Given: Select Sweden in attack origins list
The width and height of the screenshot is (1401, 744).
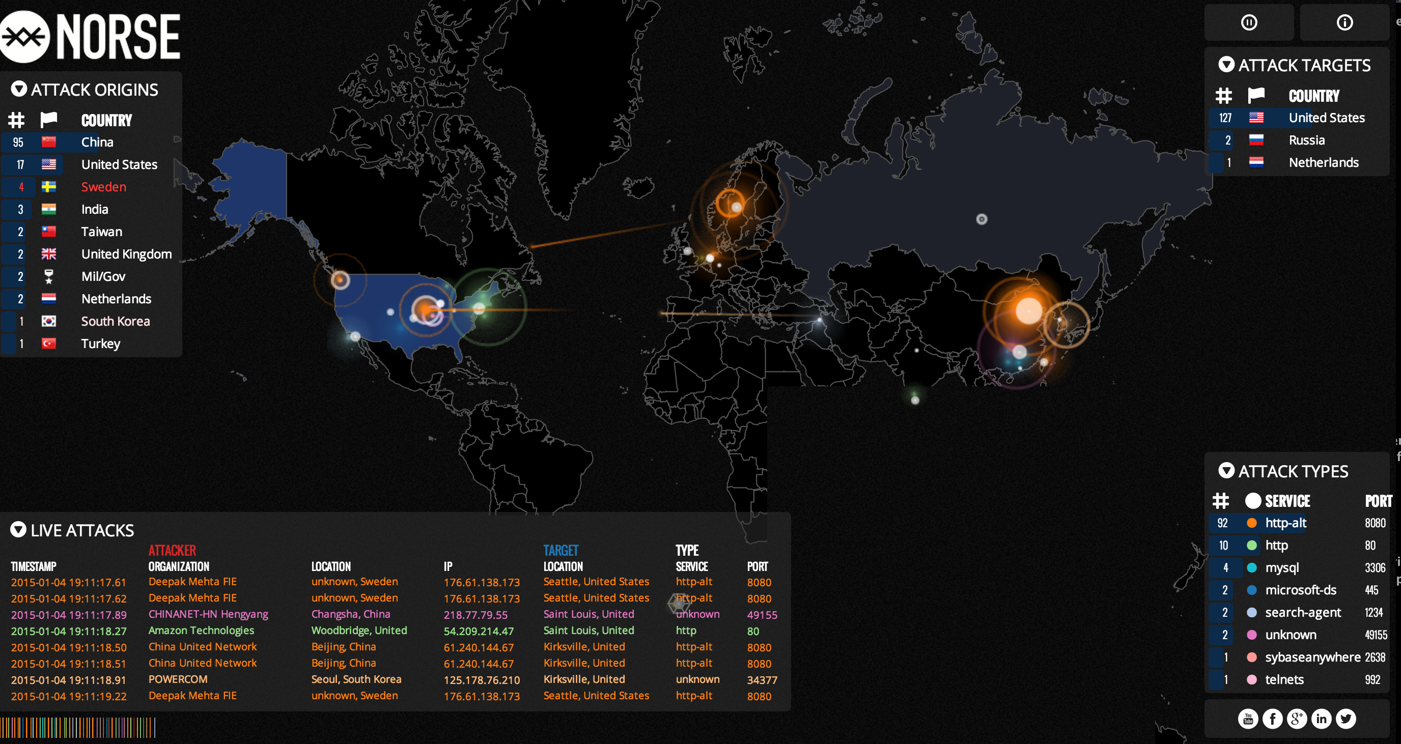Looking at the screenshot, I should pos(103,187).
